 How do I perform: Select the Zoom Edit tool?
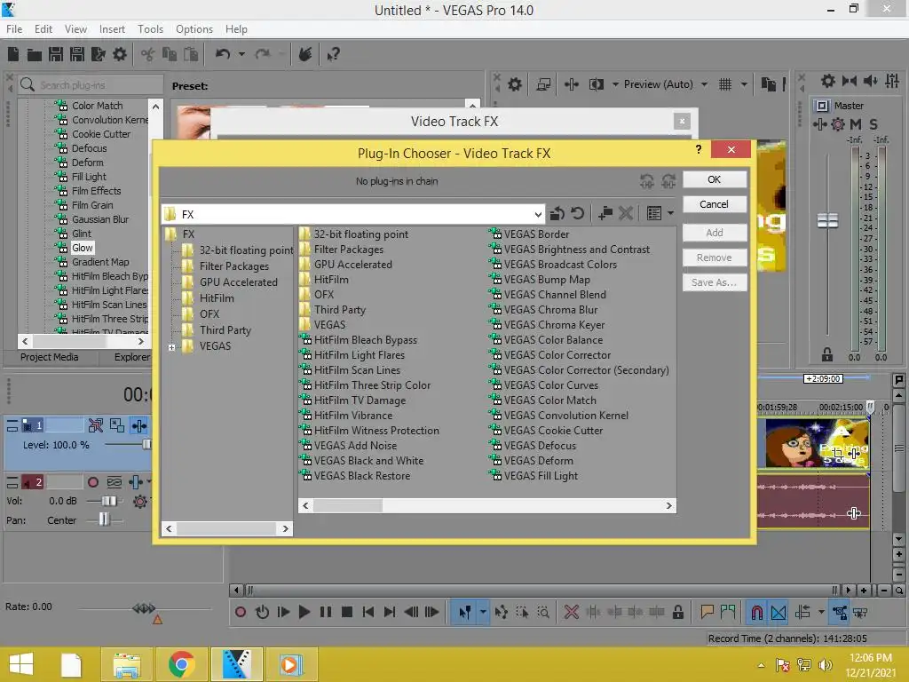(x=543, y=612)
